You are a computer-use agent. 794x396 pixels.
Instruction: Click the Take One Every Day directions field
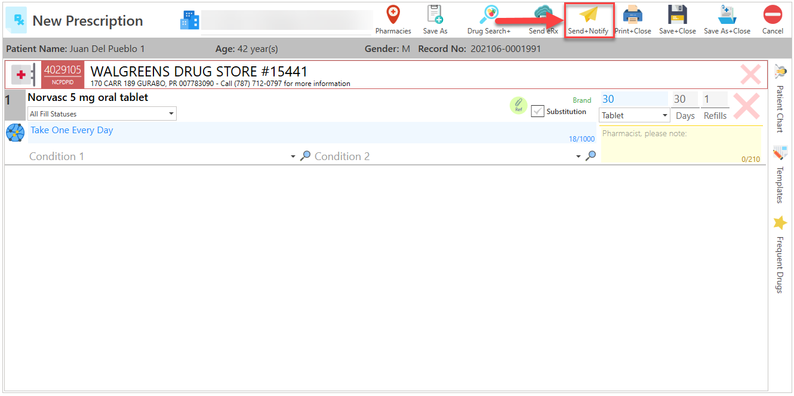pyautogui.click(x=312, y=133)
